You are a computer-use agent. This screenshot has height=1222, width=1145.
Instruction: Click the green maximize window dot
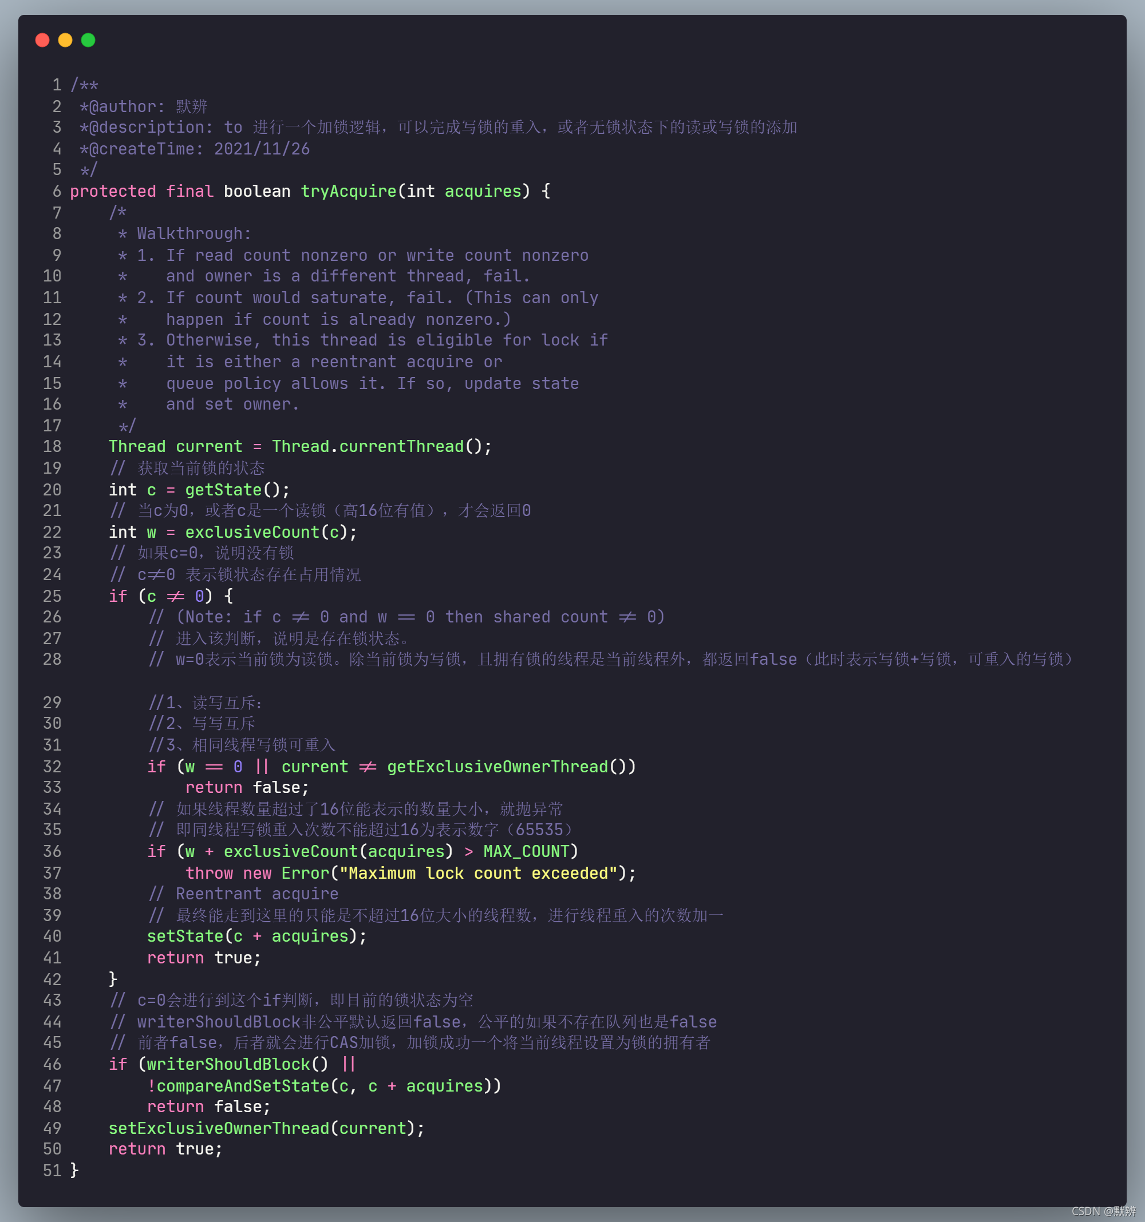point(88,40)
